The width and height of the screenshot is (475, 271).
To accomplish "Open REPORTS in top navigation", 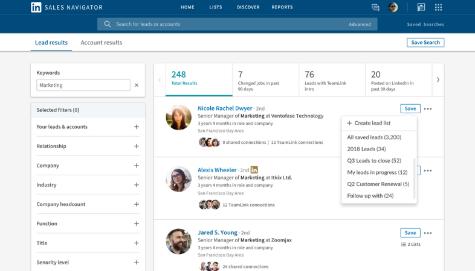I will coord(282,7).
